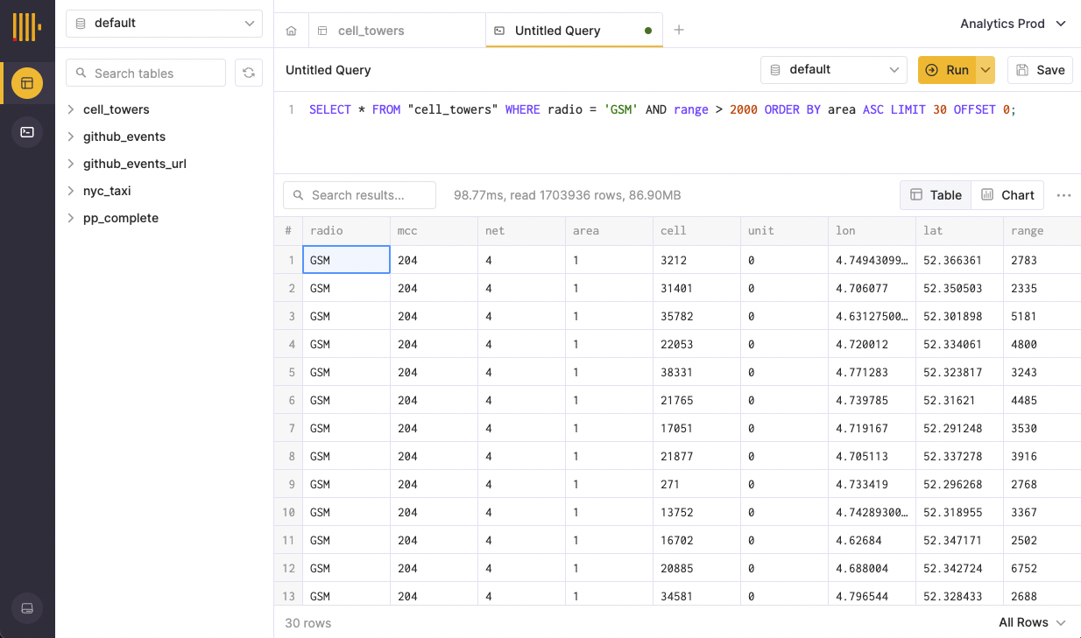The height and width of the screenshot is (638, 1081).
Task: Select the highlighted tables panel icon
Action: (27, 83)
